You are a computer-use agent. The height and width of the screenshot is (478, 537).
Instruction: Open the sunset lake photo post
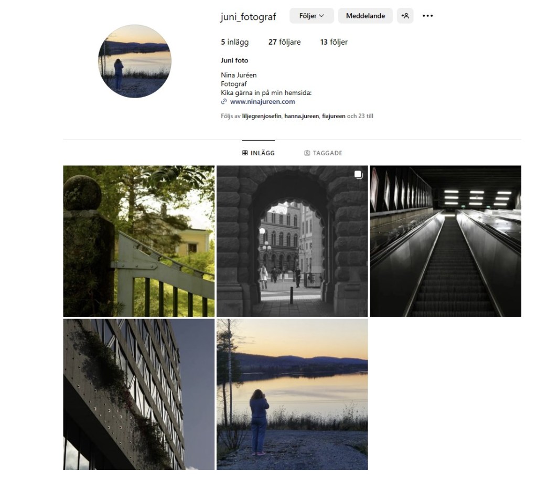coord(292,395)
